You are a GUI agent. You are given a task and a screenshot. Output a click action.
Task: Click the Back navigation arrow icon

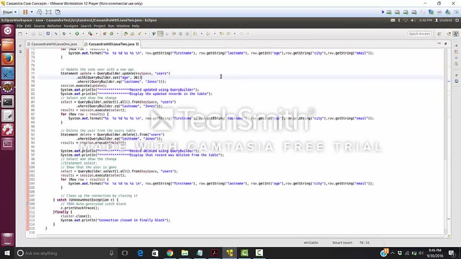228,34
